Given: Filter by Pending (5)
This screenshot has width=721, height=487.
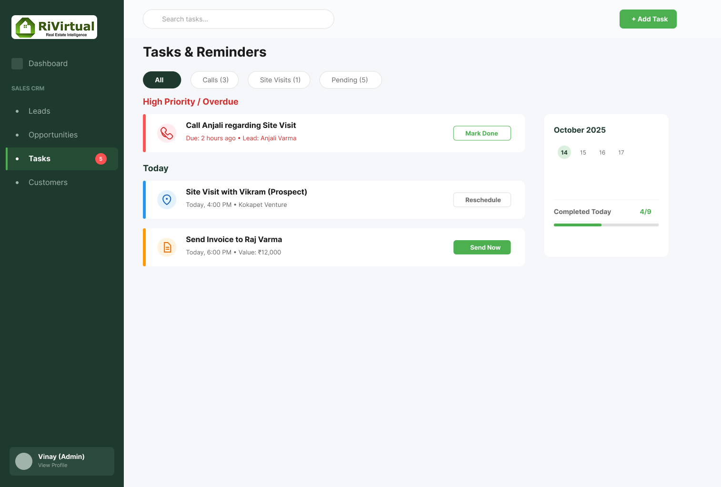Looking at the screenshot, I should (350, 80).
